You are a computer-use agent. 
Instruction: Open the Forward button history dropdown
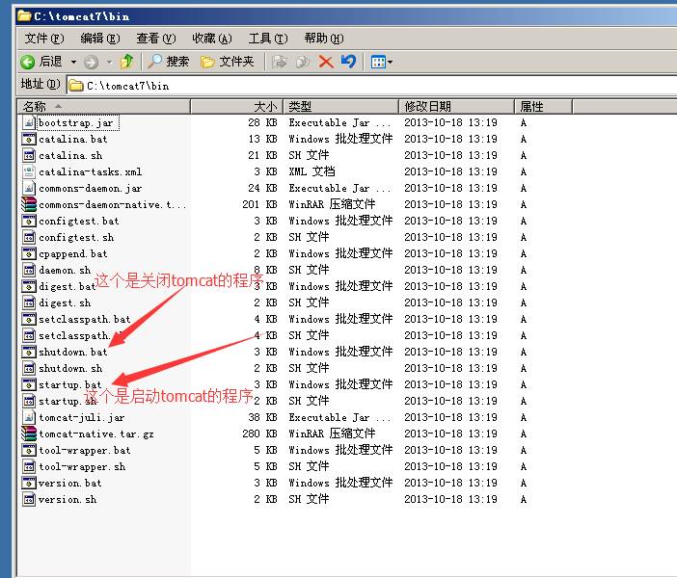[109, 62]
